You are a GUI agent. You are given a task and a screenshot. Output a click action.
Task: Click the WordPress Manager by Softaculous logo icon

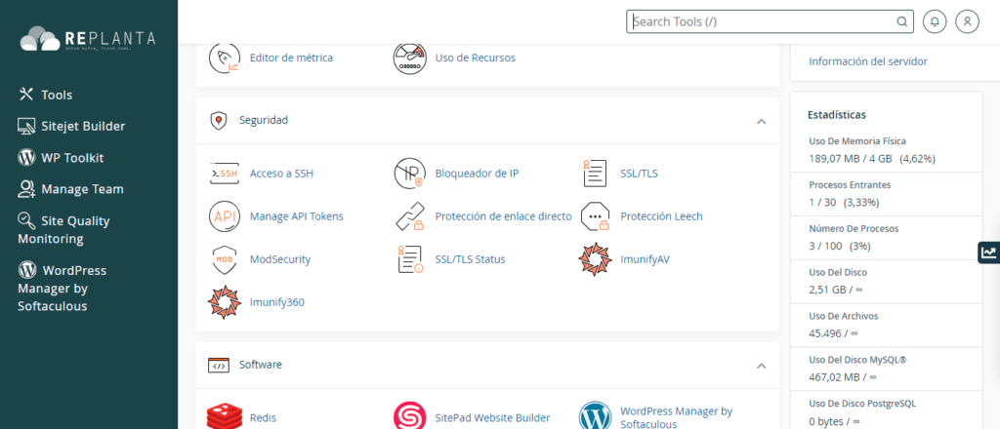tap(595, 417)
